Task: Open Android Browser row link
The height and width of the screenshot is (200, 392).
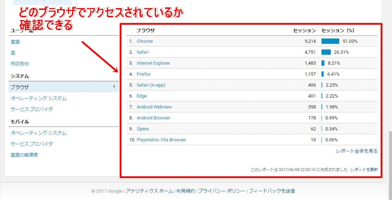Action: coord(153,118)
